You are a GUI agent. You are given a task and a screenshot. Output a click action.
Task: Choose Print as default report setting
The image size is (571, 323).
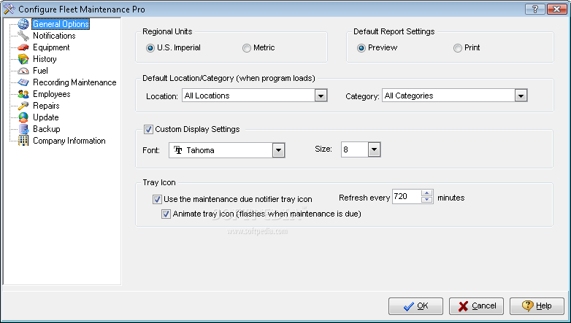point(458,48)
